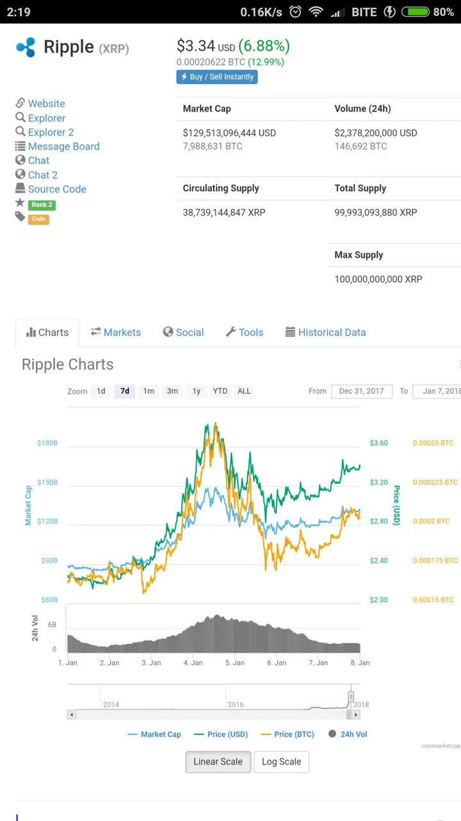The height and width of the screenshot is (821, 461).
Task: Click the Chat 2 globe icon
Action: click(20, 174)
